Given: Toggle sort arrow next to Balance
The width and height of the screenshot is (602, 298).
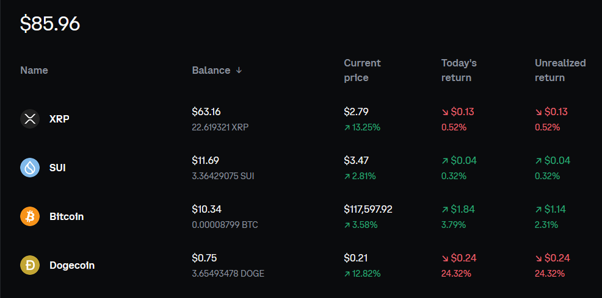Looking at the screenshot, I should [239, 71].
